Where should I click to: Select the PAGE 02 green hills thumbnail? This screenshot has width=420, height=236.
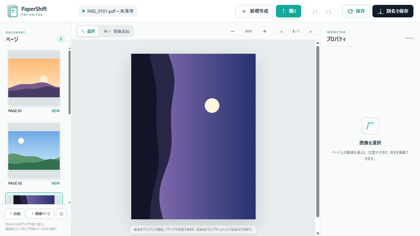pyautogui.click(x=34, y=150)
